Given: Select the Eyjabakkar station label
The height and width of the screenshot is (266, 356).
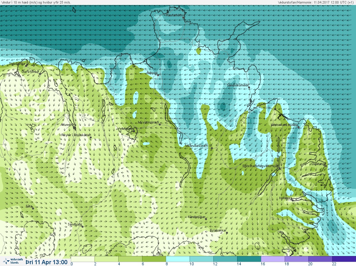Looking at the screenshot, I should (x=218, y=230).
